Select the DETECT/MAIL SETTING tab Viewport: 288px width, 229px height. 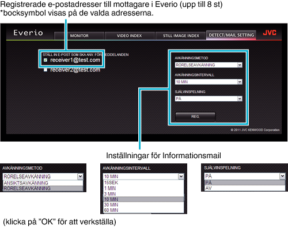pos(231,35)
